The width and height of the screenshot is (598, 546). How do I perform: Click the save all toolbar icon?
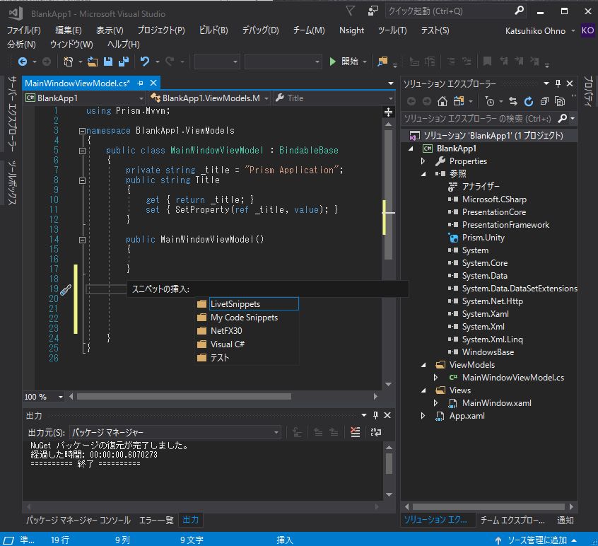pyautogui.click(x=124, y=62)
